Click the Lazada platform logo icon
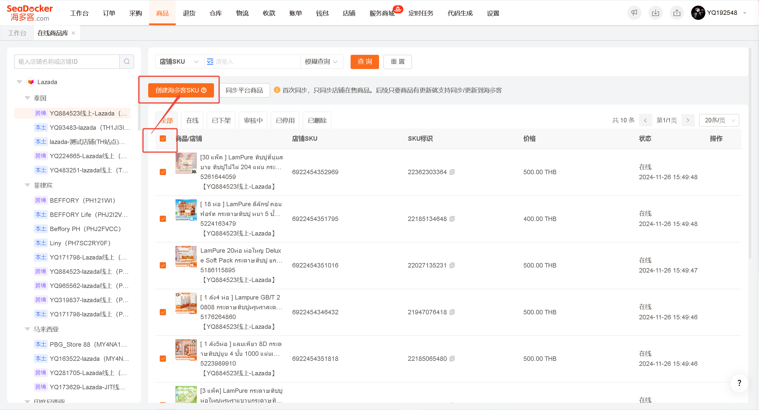 [31, 82]
